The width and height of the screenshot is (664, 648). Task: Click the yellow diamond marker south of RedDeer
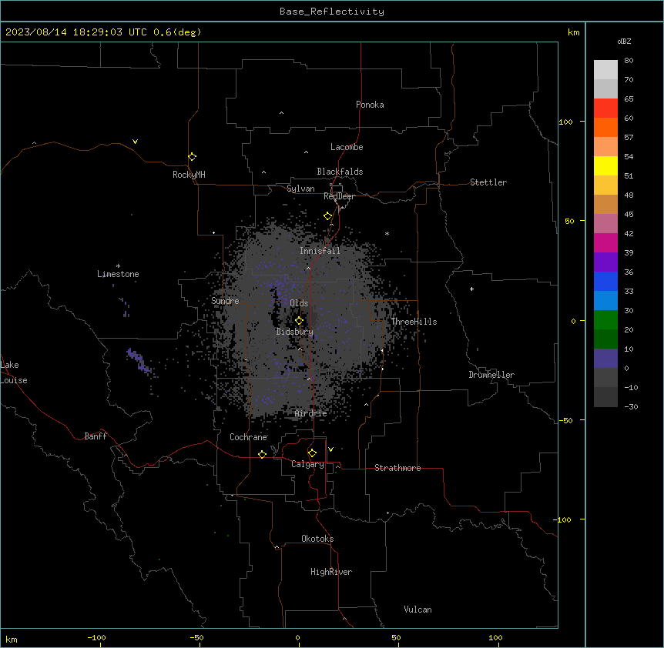click(327, 216)
